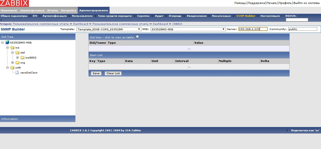
Task: Click the iso8802 folder icon
Action: pos(22,57)
